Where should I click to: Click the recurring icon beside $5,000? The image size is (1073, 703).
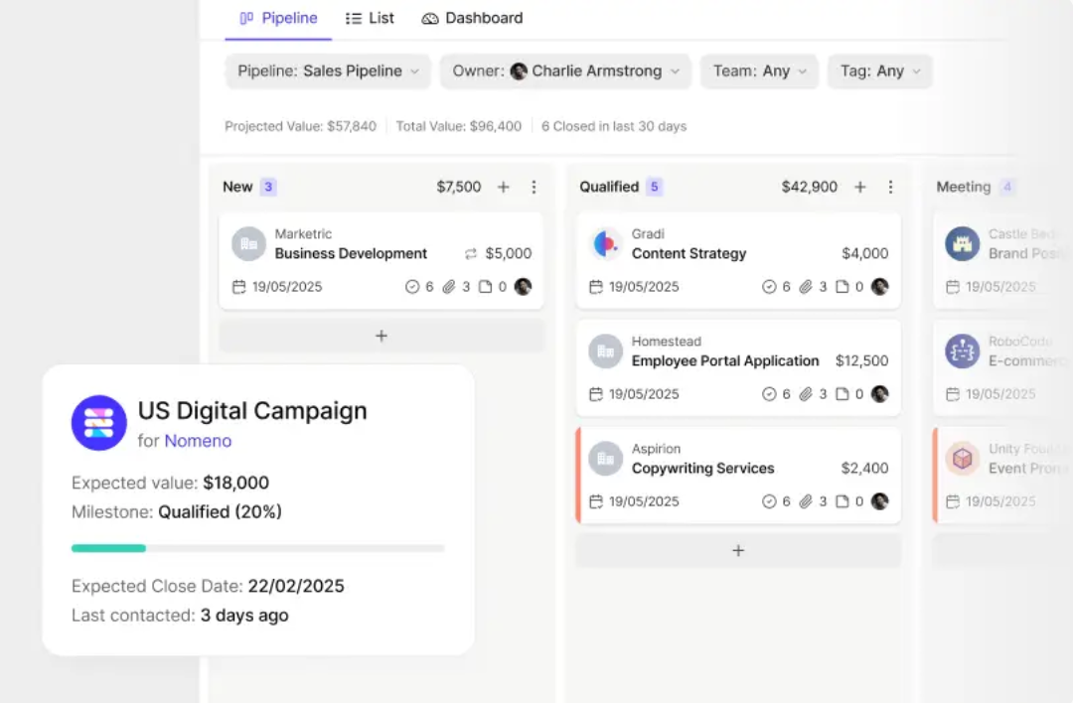[471, 254]
